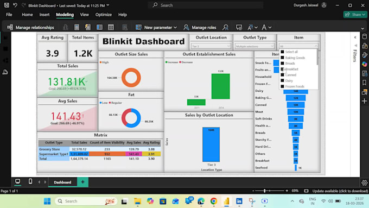Switch to the Help ribbon tab
Image resolution: width=369 pixels, height=208 pixels.
pyautogui.click(x=123, y=15)
